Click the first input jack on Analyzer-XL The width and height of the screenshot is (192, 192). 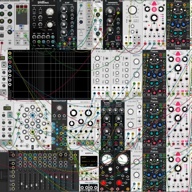point(10,53)
